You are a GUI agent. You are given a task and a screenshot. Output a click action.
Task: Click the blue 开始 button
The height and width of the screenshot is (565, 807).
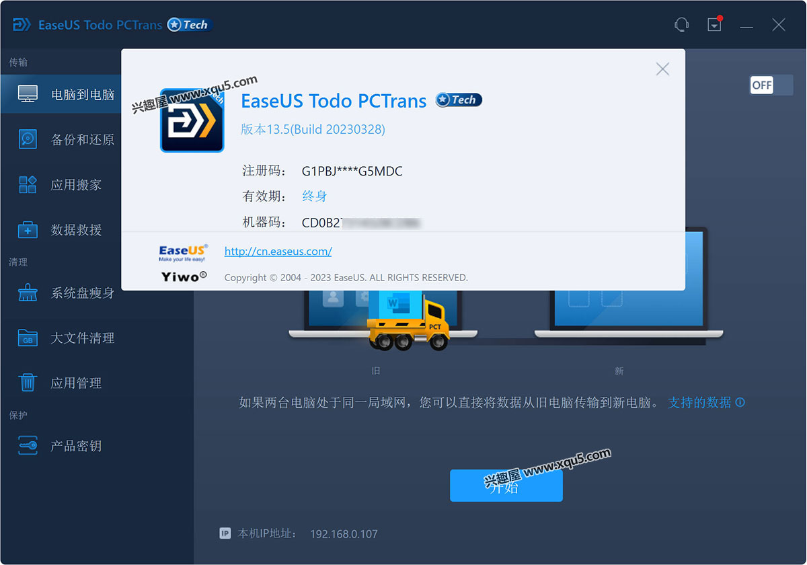point(506,486)
